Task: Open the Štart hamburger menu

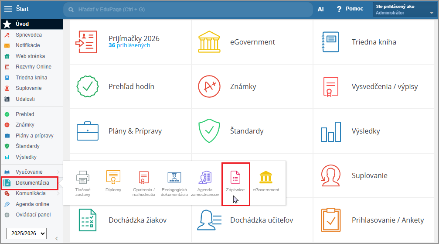Action: 8,9
